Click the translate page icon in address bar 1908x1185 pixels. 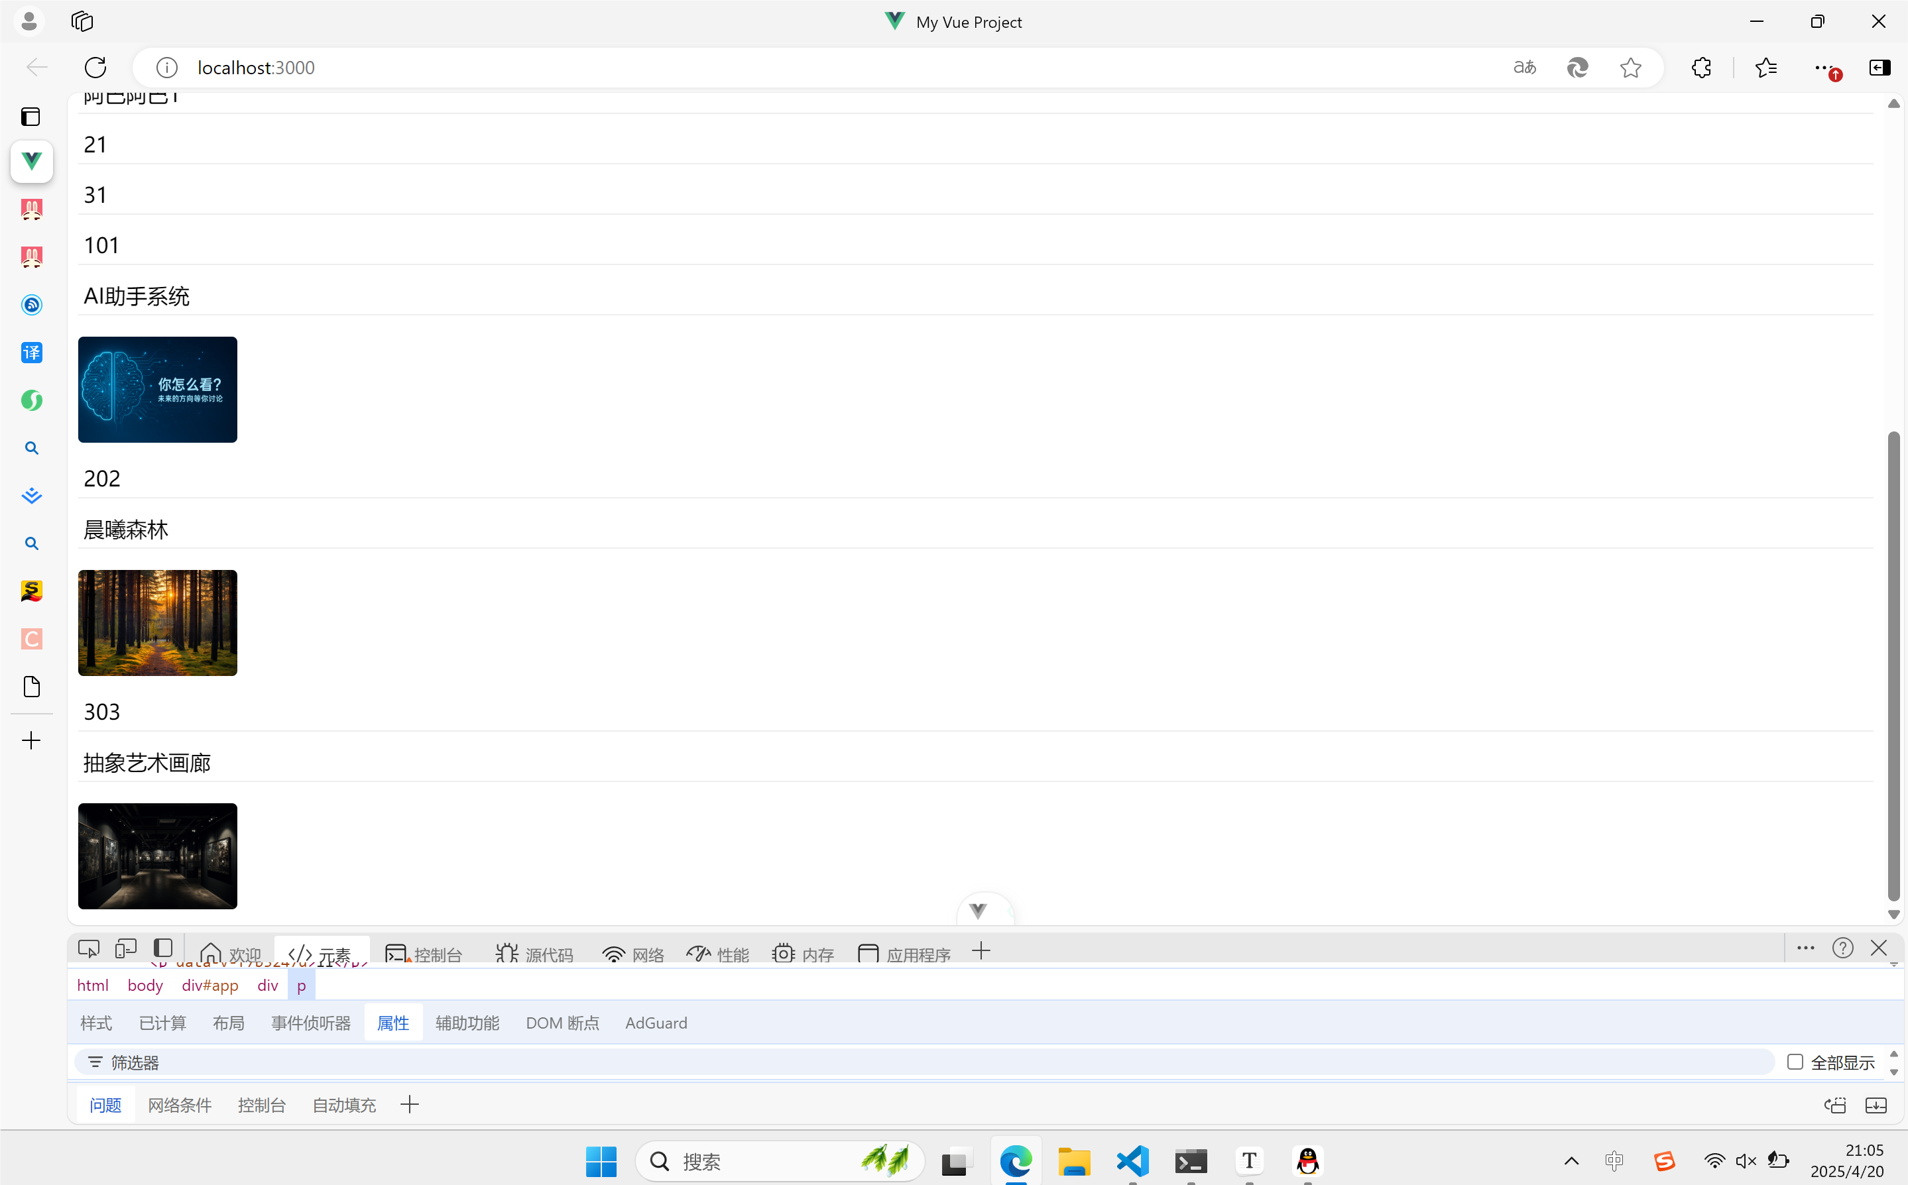(1524, 68)
